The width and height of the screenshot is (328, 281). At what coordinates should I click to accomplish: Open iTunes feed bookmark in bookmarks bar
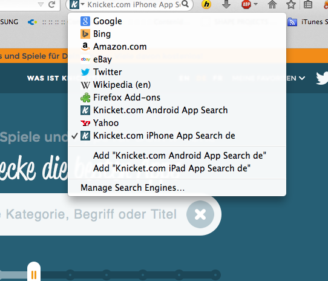pyautogui.click(x=307, y=22)
